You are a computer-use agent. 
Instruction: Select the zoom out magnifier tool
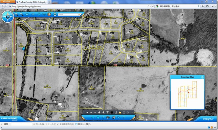pyautogui.click(x=22, y=14)
